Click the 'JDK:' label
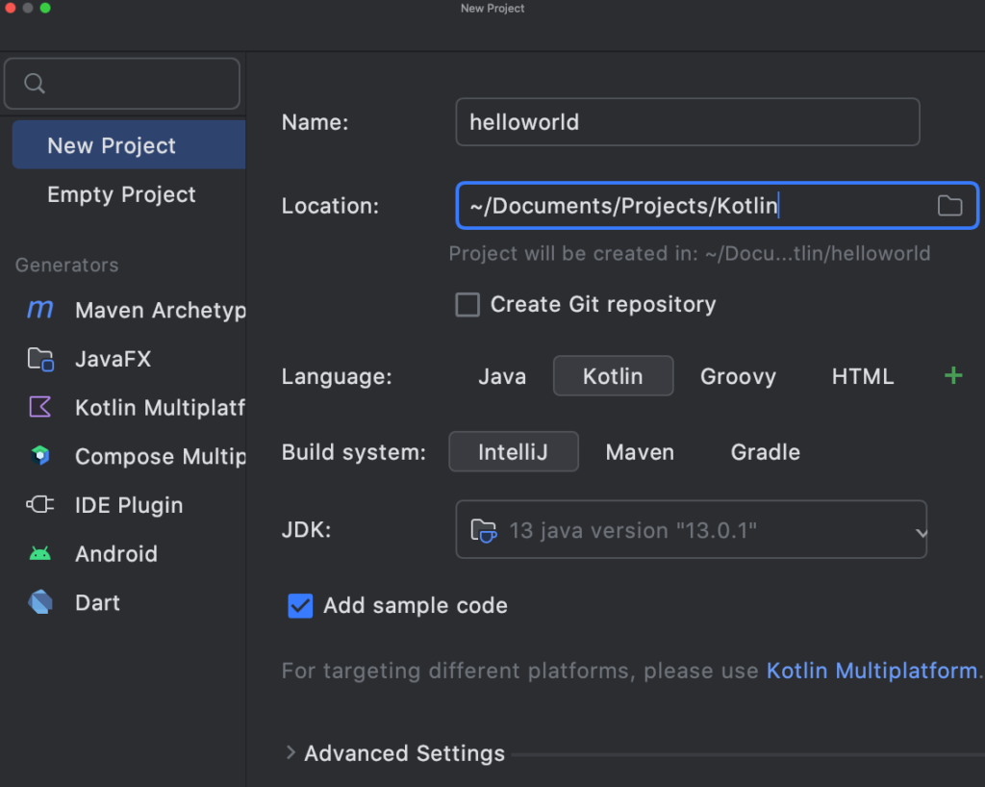Image resolution: width=985 pixels, height=787 pixels. click(x=306, y=529)
